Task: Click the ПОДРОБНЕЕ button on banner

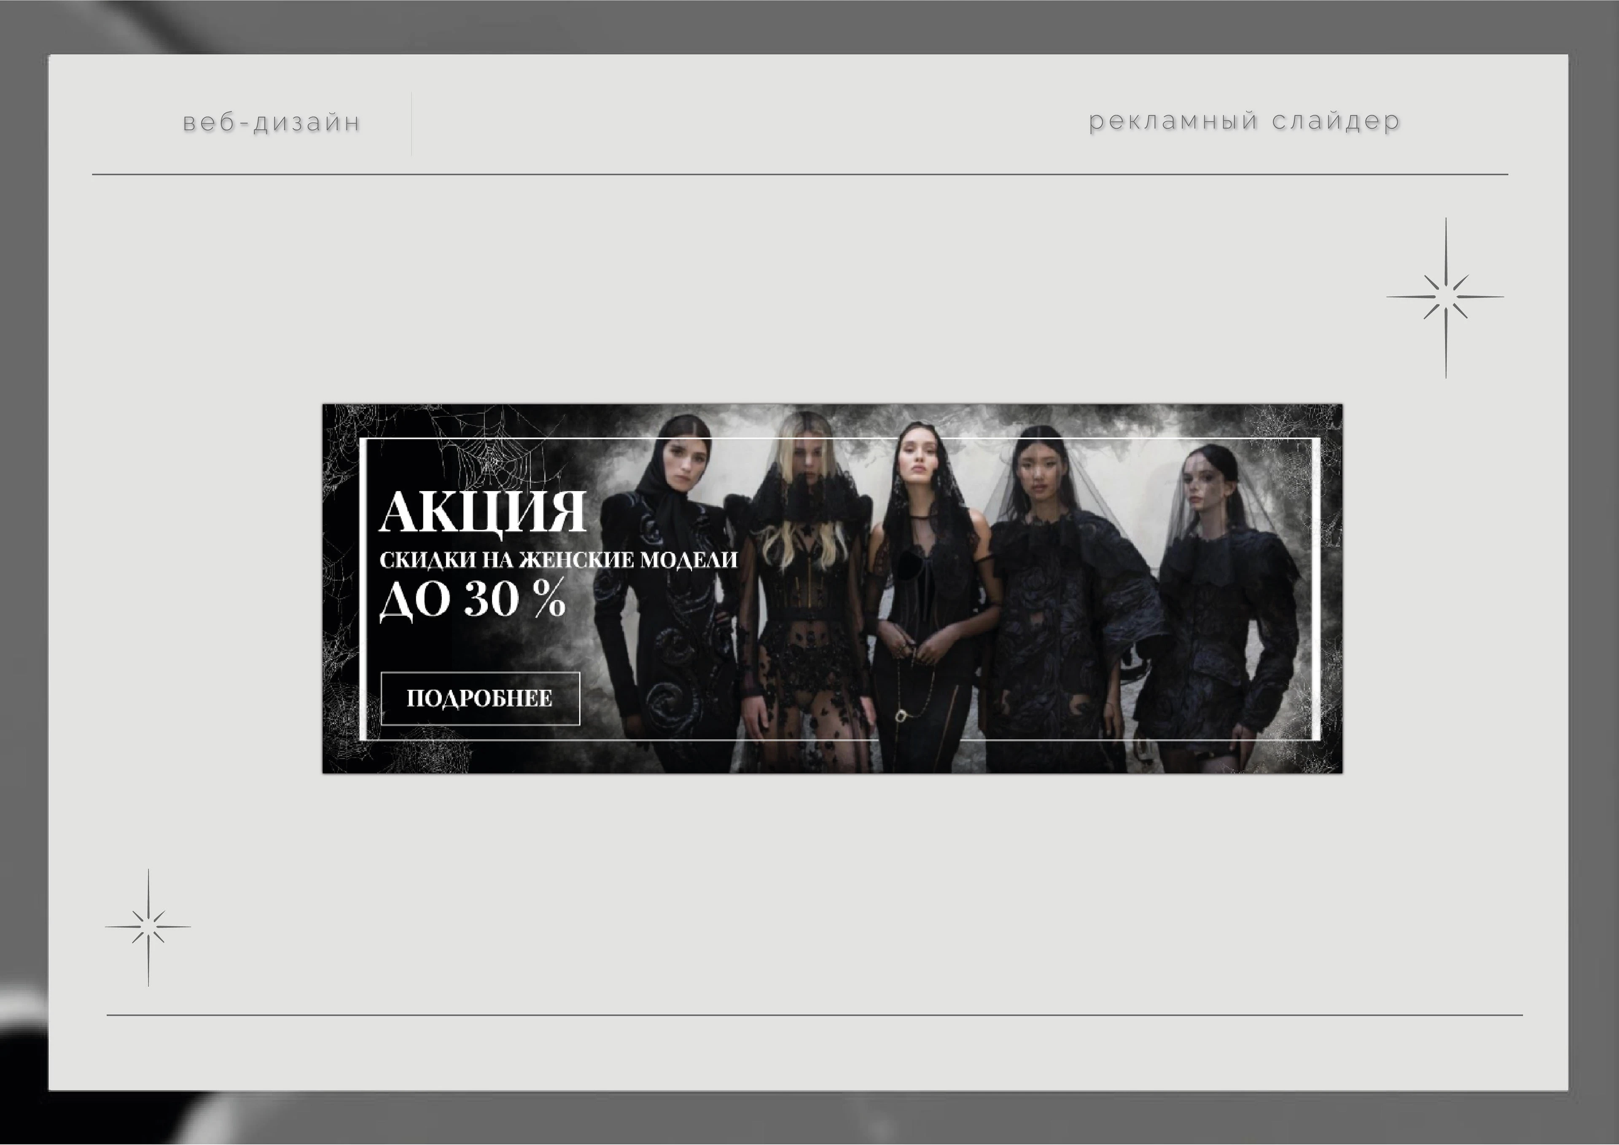Action: [x=479, y=698]
